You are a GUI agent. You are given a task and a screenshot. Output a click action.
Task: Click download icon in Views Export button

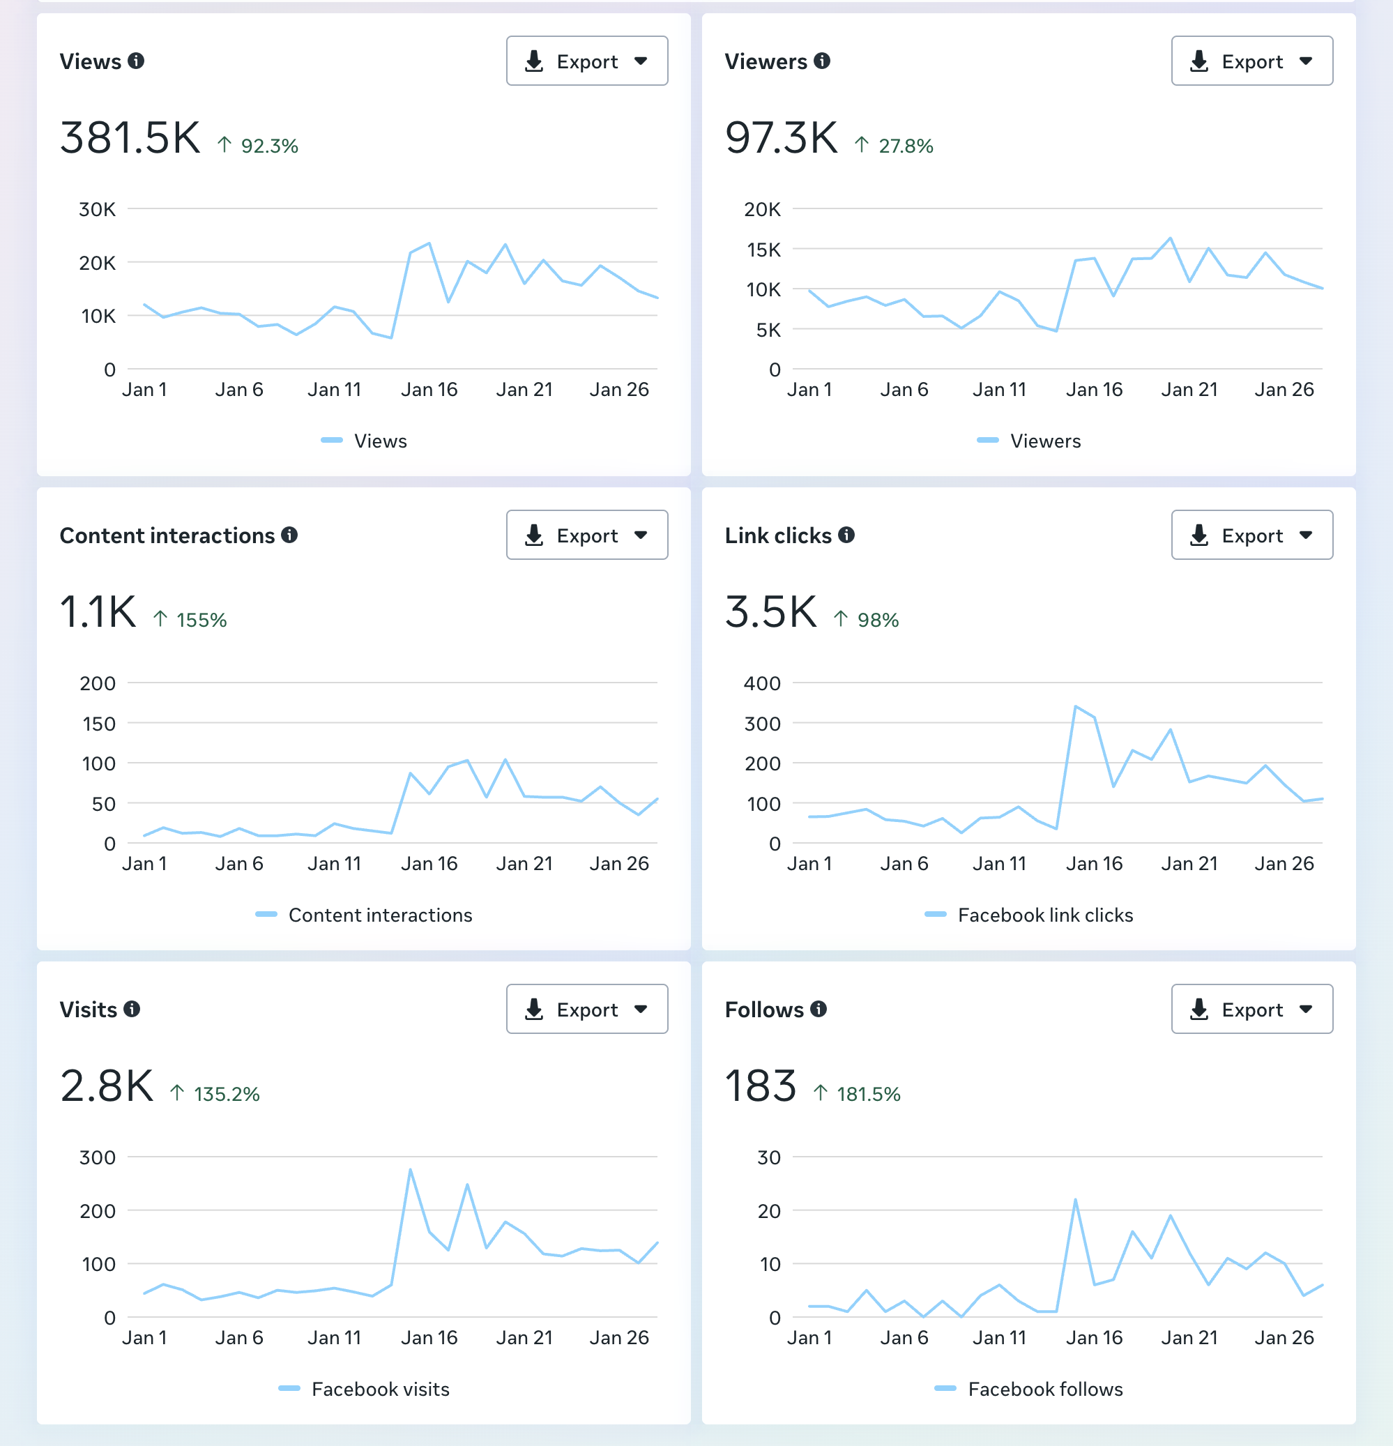(534, 61)
